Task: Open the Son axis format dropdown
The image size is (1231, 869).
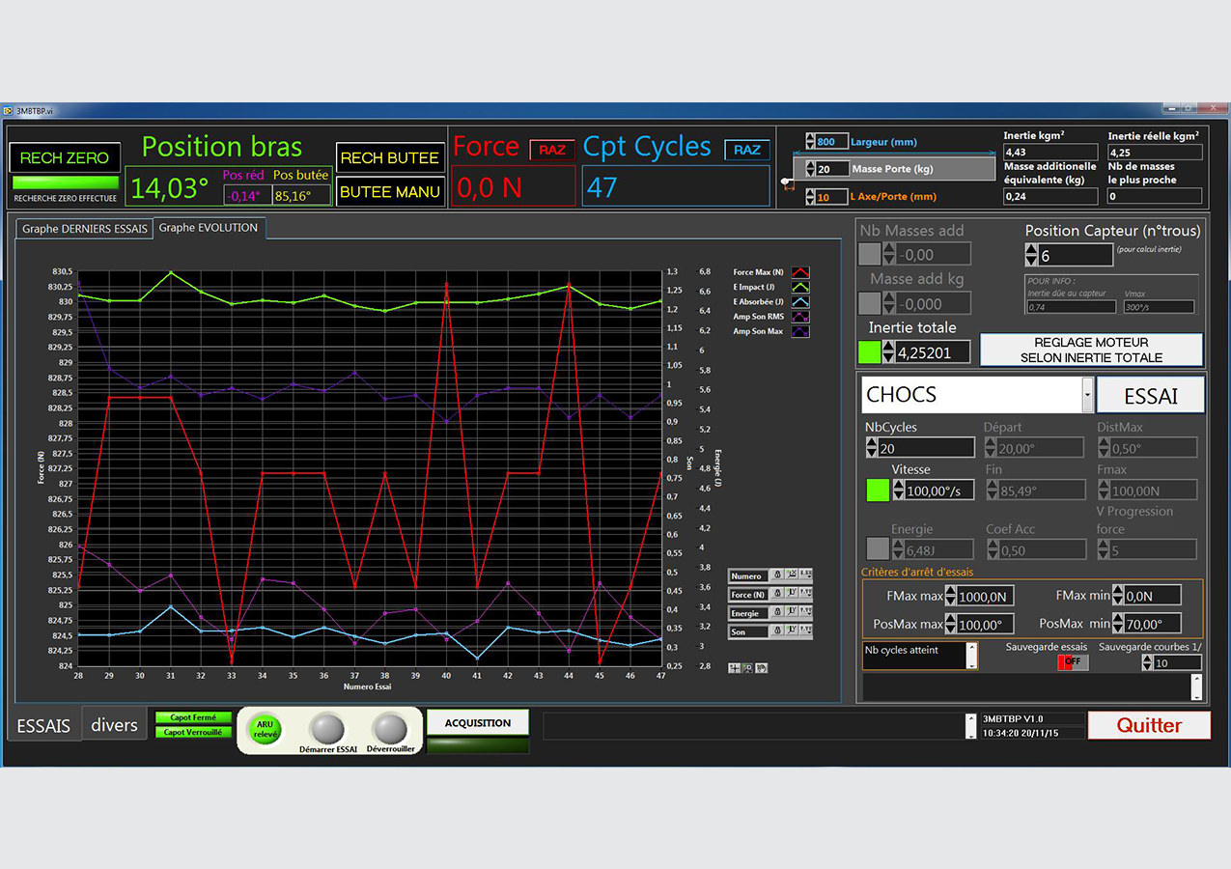Action: click(805, 631)
